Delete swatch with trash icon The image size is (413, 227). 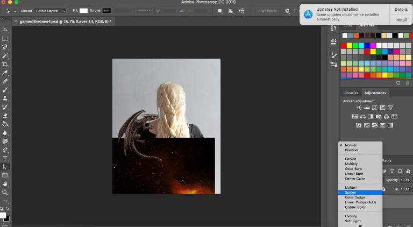408,83
